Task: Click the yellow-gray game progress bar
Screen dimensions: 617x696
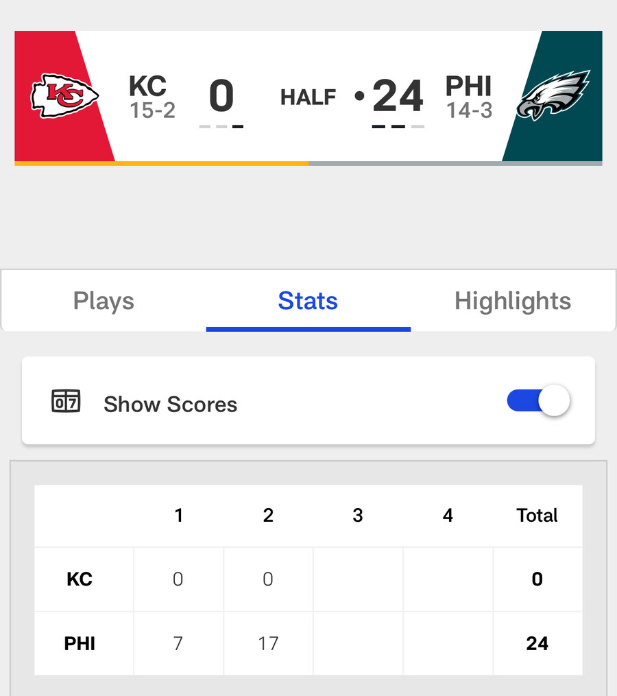Action: 308,164
